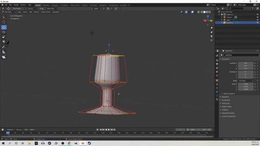The image size is (260, 146).
Task: Open View Layer properties tab icon
Action: 217,68
